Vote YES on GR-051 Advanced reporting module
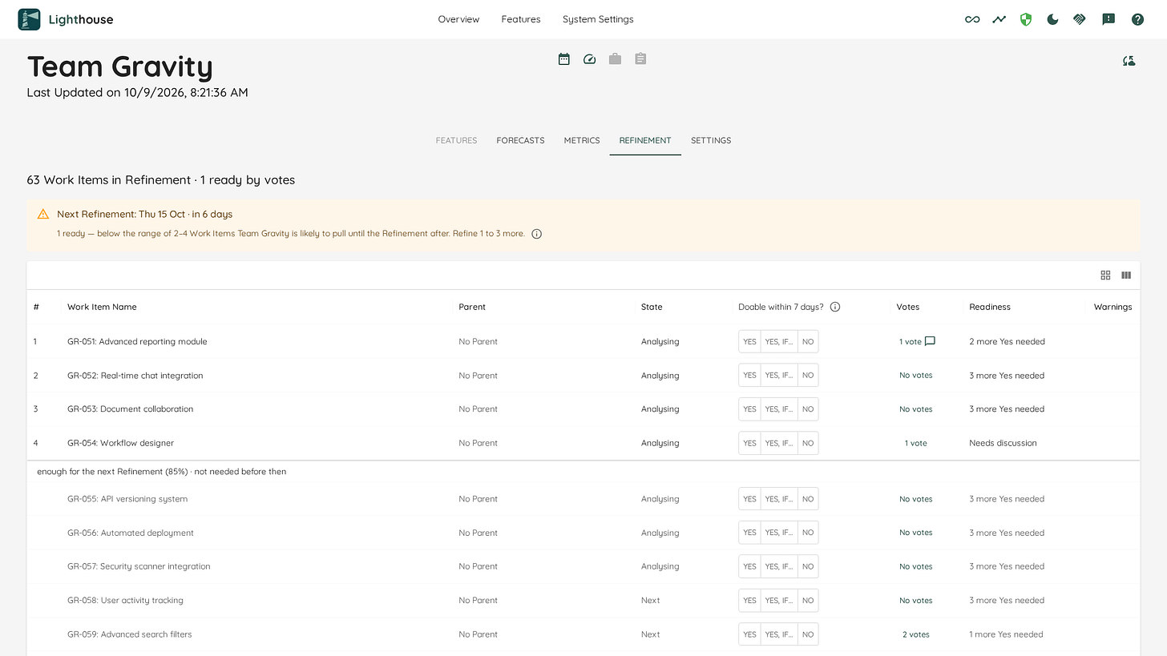1167x656 pixels. [x=749, y=341]
